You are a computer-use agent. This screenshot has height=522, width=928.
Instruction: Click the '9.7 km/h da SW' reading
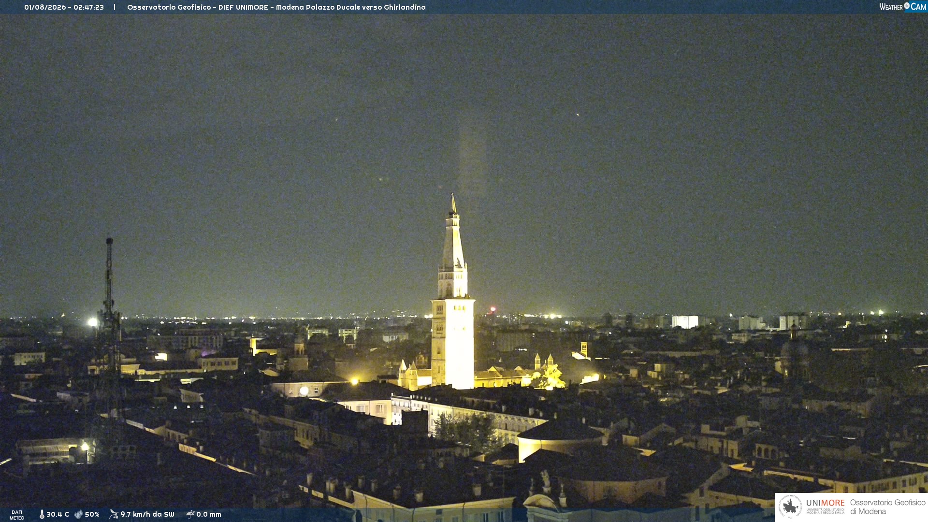click(147, 514)
